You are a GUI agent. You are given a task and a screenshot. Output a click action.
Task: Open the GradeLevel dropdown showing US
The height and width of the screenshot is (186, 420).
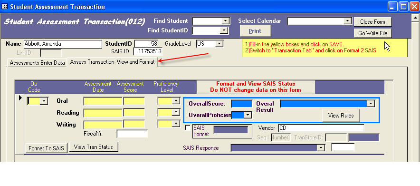(220, 43)
